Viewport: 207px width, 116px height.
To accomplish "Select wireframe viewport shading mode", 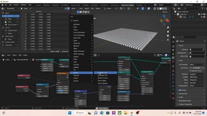I will coord(158,9).
